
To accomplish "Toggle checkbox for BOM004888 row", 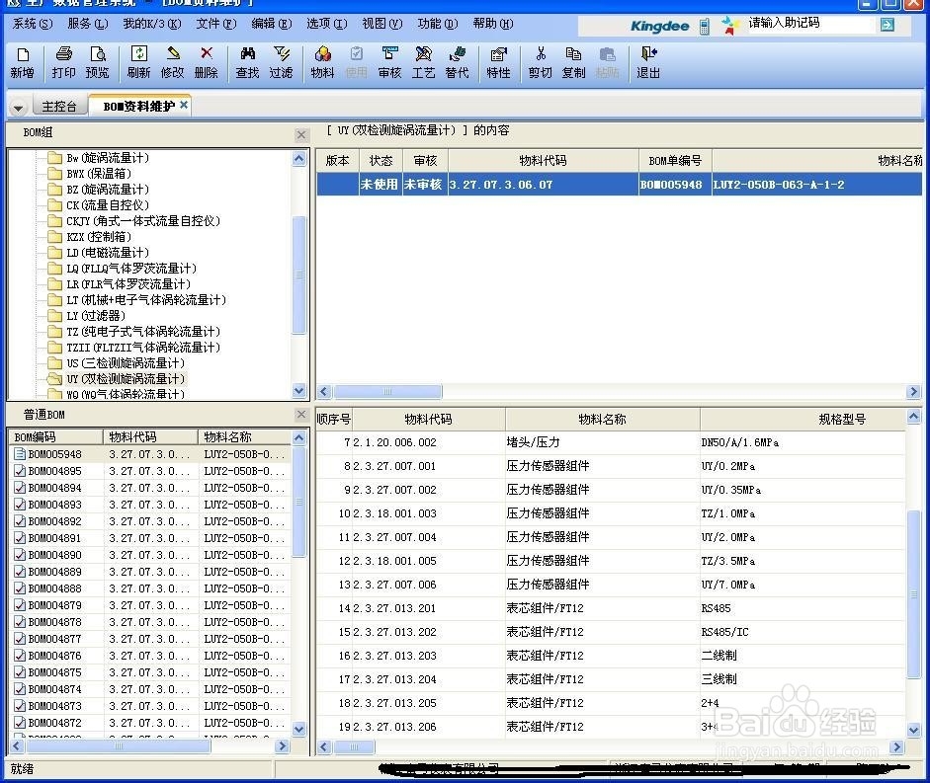I will coord(20,588).
